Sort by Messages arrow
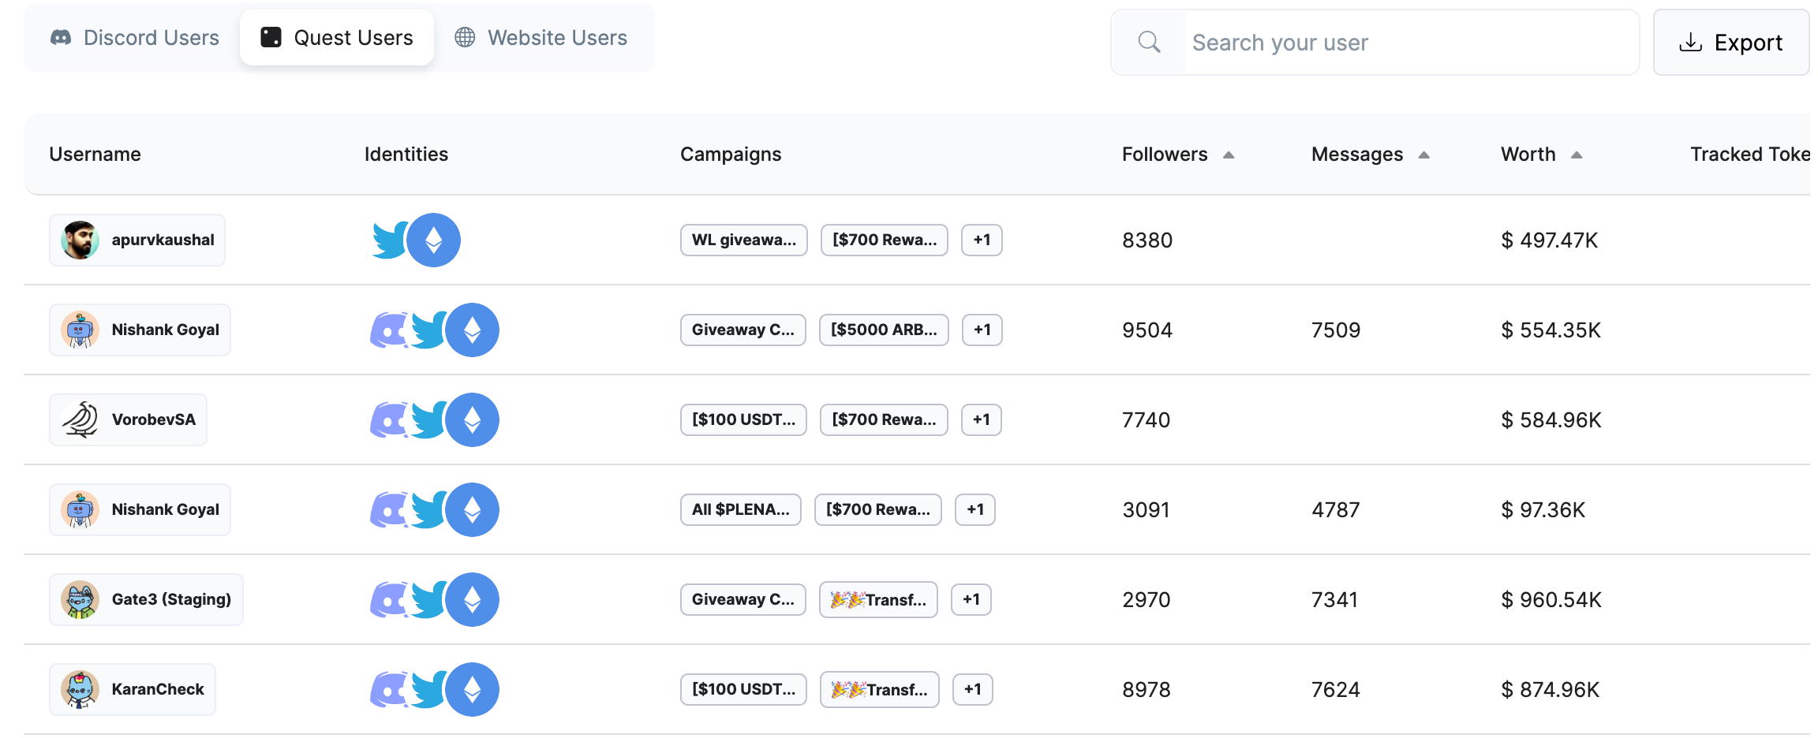The height and width of the screenshot is (738, 1818). point(1424,155)
